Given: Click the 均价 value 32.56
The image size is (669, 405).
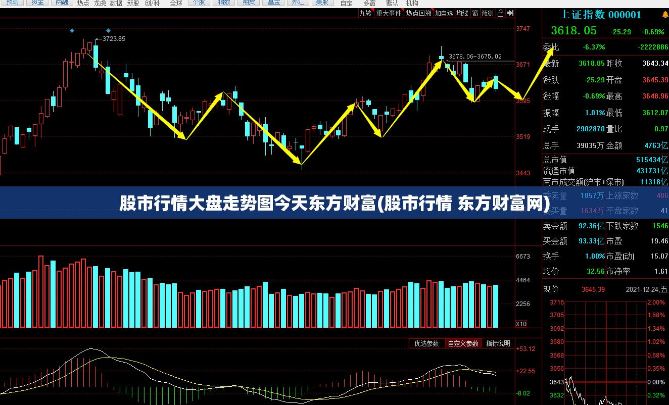Looking at the screenshot, I should coord(596,271).
